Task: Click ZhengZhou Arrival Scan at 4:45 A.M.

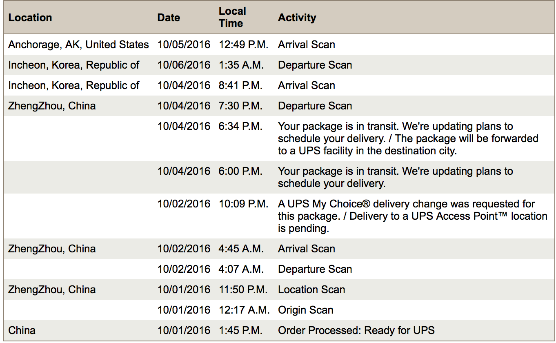Action: pyautogui.click(x=307, y=249)
